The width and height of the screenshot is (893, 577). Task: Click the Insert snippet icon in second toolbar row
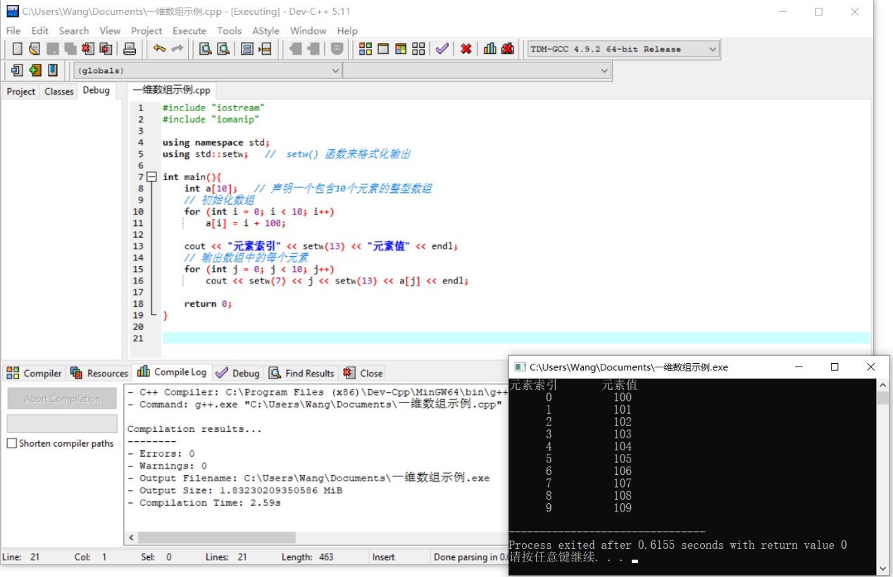[x=17, y=70]
